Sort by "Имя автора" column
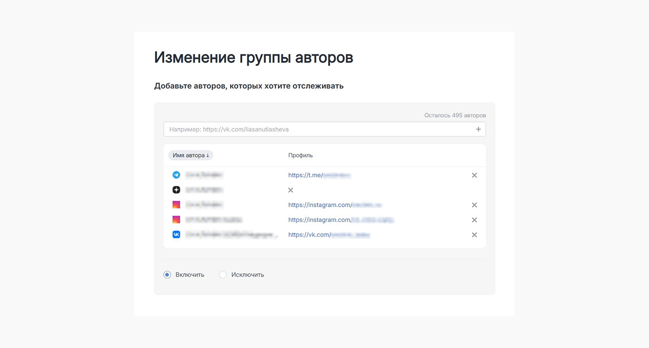Image resolution: width=649 pixels, height=348 pixels. pos(190,155)
